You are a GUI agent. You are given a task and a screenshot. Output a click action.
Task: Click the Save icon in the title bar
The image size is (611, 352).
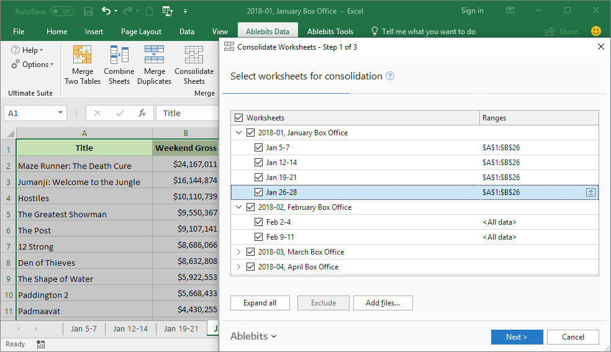[x=88, y=11]
